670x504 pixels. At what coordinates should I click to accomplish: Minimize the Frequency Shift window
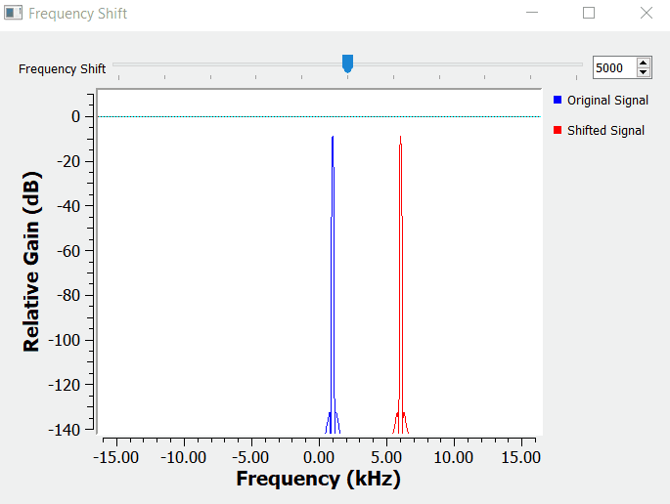tap(532, 14)
